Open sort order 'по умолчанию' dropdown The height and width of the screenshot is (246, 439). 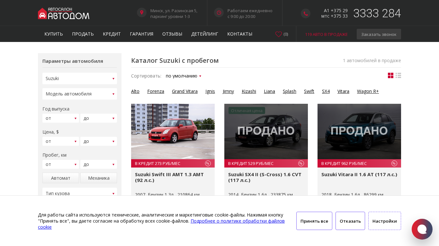[x=184, y=76]
